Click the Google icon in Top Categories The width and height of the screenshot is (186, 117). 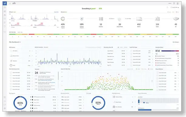click(32, 102)
